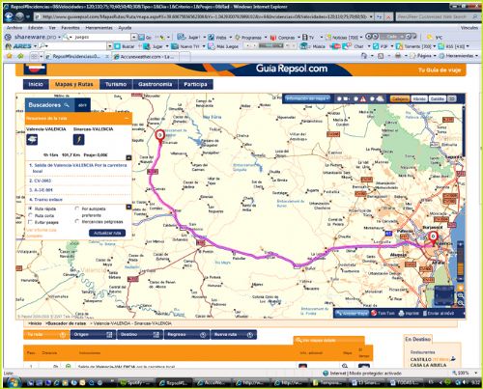
Task: Click the route list scroll down arrow
Action: [x=128, y=207]
